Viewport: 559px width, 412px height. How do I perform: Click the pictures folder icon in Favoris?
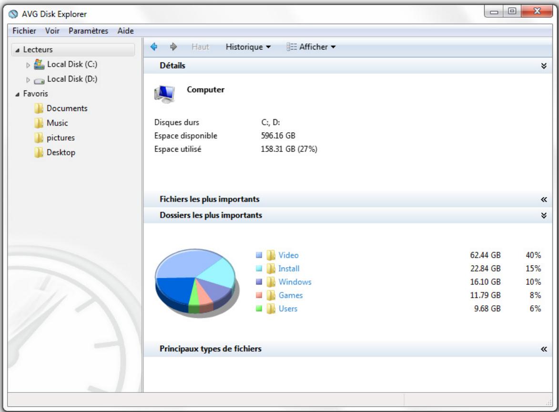(x=39, y=138)
